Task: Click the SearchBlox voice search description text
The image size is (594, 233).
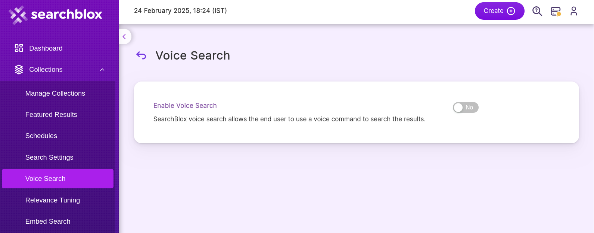Action: (289, 119)
